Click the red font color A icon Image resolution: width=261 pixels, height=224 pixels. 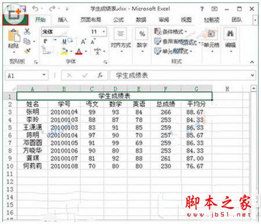click(79, 51)
